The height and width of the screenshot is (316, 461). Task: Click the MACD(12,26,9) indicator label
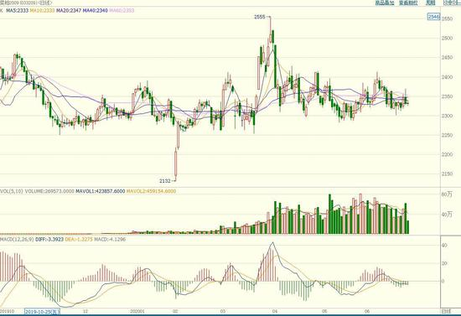(17, 240)
